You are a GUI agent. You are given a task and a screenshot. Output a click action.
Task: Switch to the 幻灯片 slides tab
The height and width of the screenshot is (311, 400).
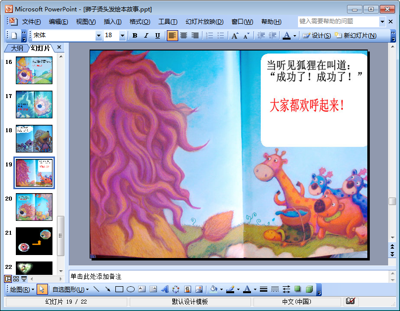point(41,48)
